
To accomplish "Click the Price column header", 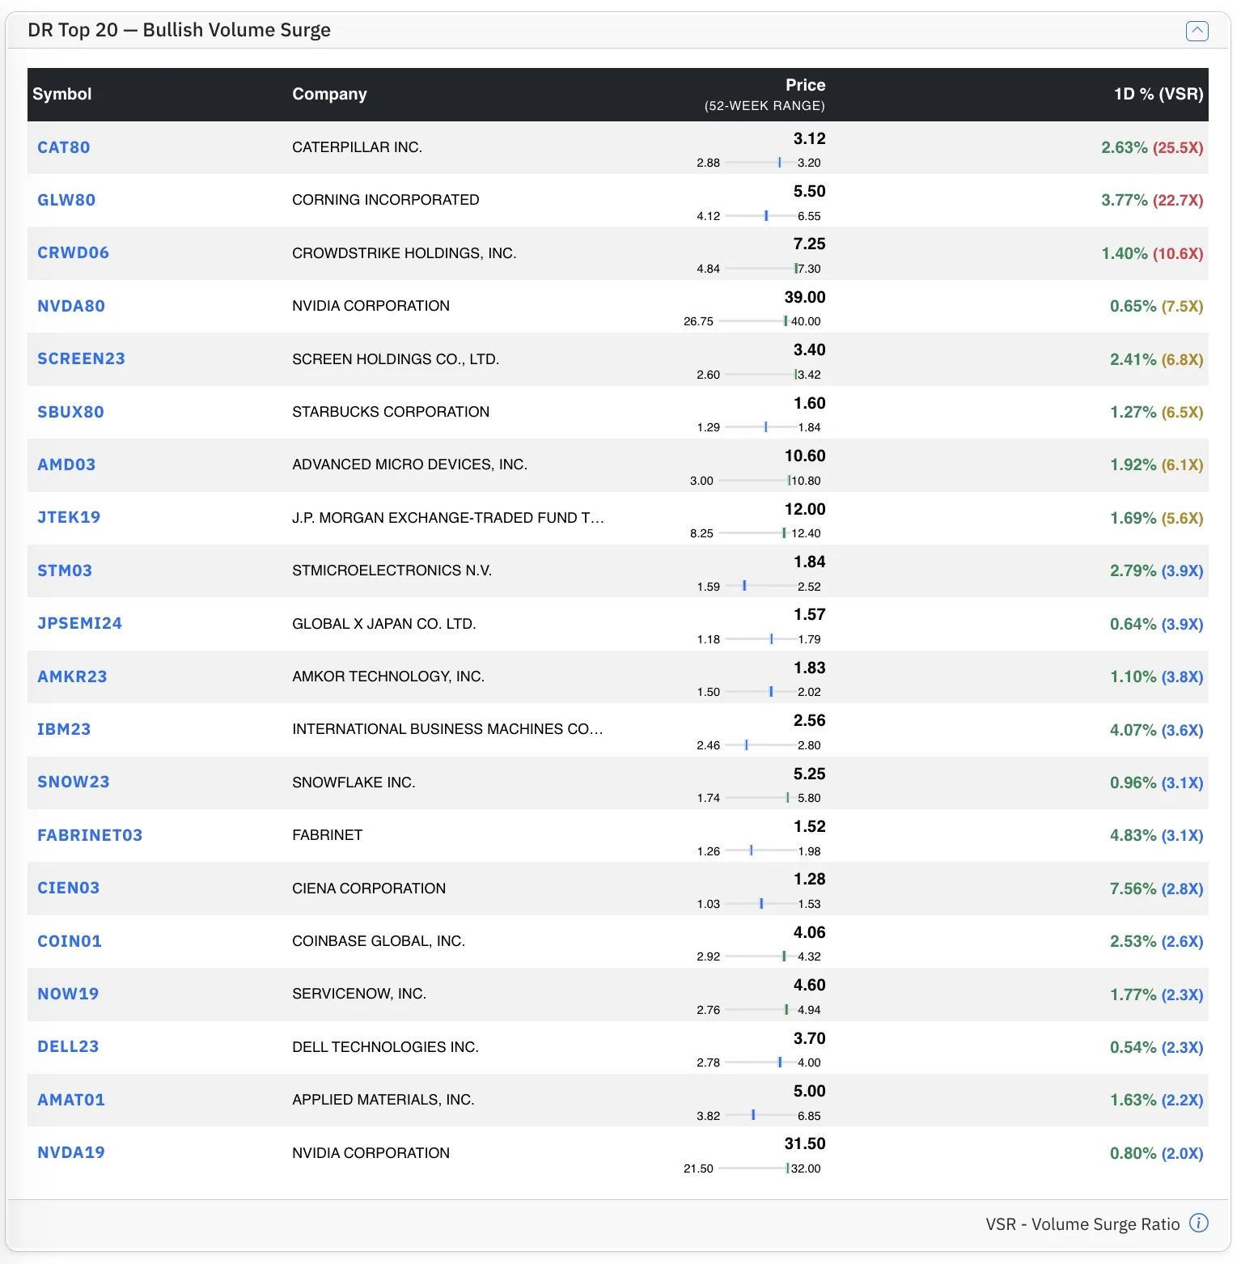I will 805,85.
